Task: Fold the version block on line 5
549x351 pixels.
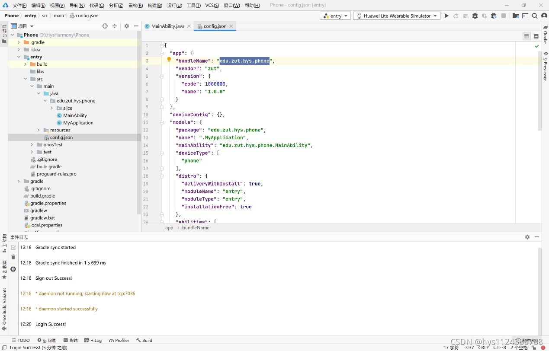Action: tap(161, 76)
